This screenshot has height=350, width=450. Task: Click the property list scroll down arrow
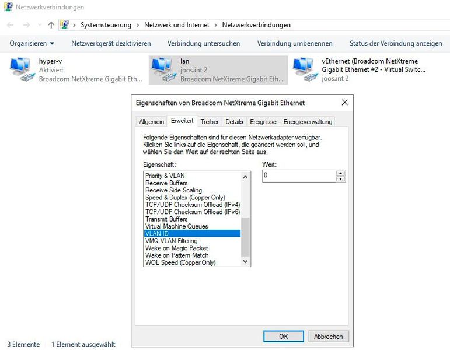pos(245,261)
